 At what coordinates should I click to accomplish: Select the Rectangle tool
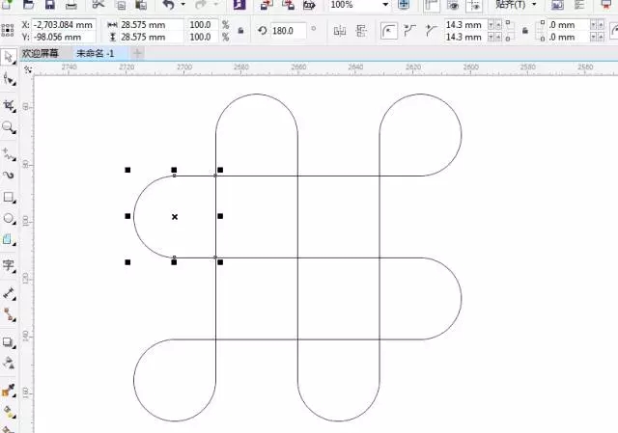coord(9,197)
